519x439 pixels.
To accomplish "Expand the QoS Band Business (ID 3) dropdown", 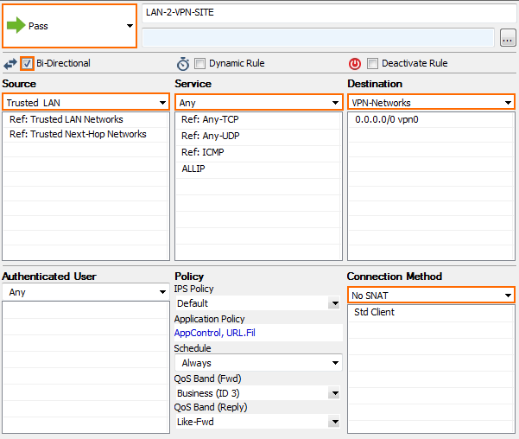I will [258, 393].
